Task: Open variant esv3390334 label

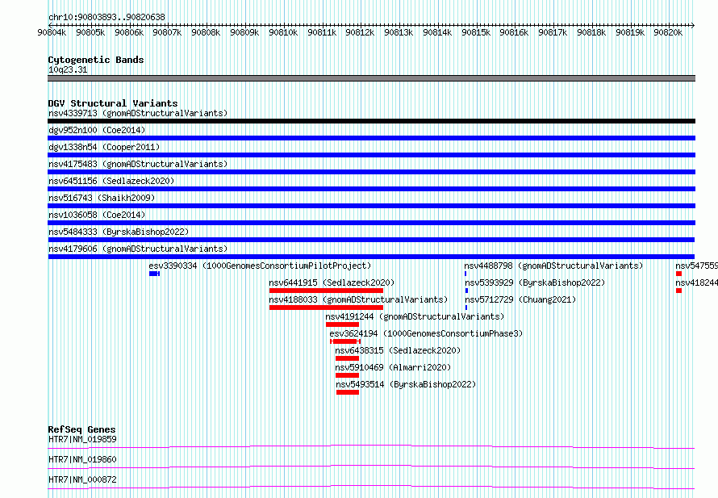Action: tap(260, 266)
